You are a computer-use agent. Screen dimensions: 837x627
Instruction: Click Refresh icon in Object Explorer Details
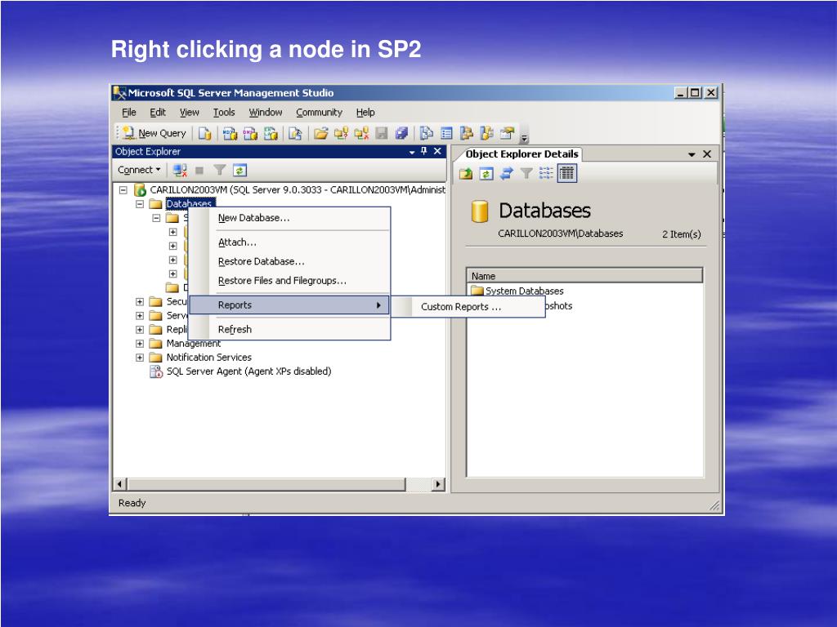click(x=486, y=173)
